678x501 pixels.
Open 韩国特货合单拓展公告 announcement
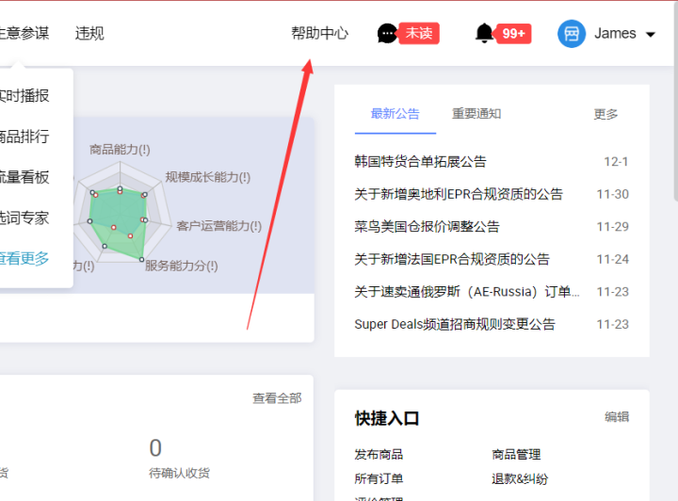tap(420, 162)
